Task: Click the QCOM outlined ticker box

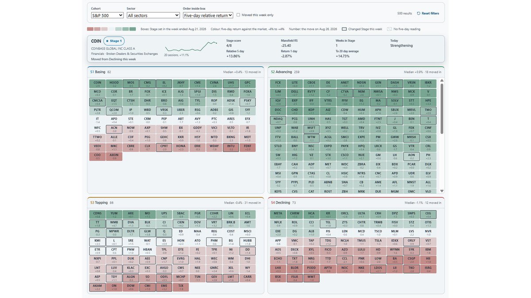Action: 114,111
